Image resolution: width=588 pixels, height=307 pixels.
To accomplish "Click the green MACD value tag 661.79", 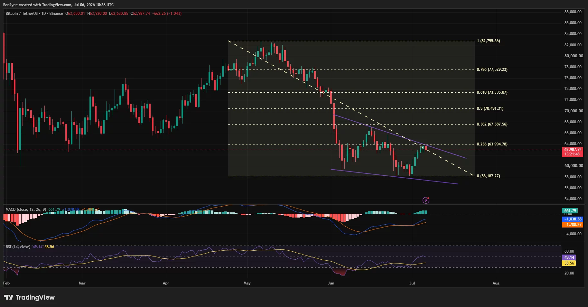I will (x=570, y=211).
